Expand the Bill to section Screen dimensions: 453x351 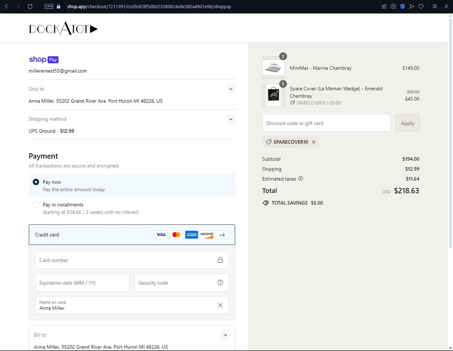[x=226, y=335]
